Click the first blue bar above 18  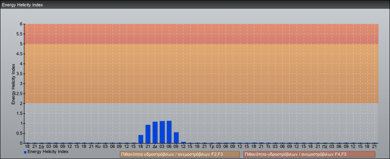[141, 139]
